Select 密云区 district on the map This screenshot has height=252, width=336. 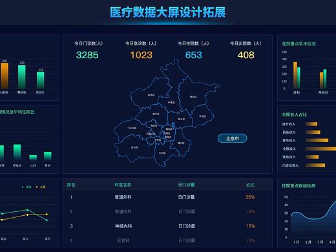(193, 97)
